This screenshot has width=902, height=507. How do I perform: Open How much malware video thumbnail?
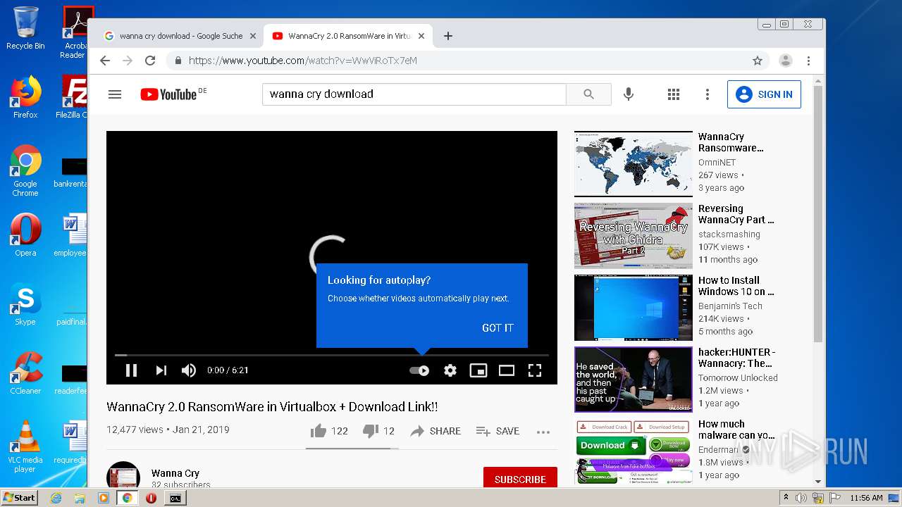point(634,451)
